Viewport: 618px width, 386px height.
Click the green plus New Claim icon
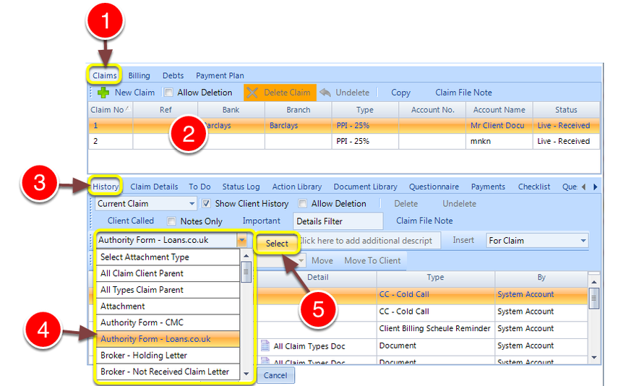pyautogui.click(x=103, y=93)
